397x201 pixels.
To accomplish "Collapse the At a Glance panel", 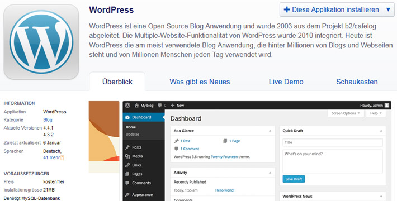I will pyautogui.click(x=270, y=131).
